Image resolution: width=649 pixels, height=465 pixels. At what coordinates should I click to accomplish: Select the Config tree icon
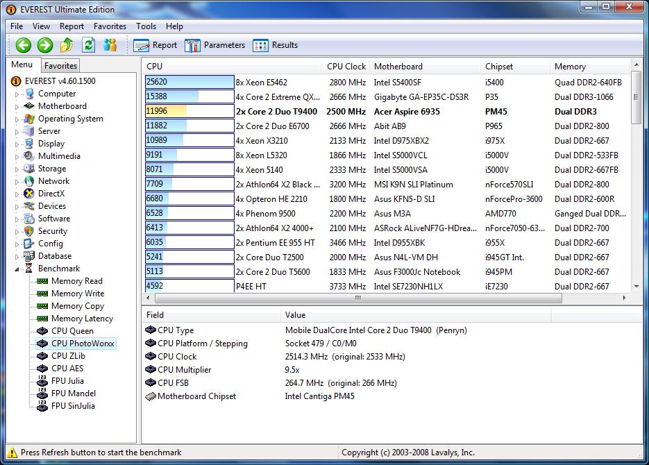29,244
